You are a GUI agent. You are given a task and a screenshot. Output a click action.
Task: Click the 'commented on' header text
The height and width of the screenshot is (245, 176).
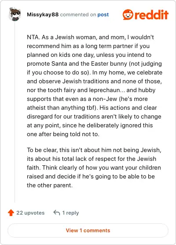click(x=78, y=15)
